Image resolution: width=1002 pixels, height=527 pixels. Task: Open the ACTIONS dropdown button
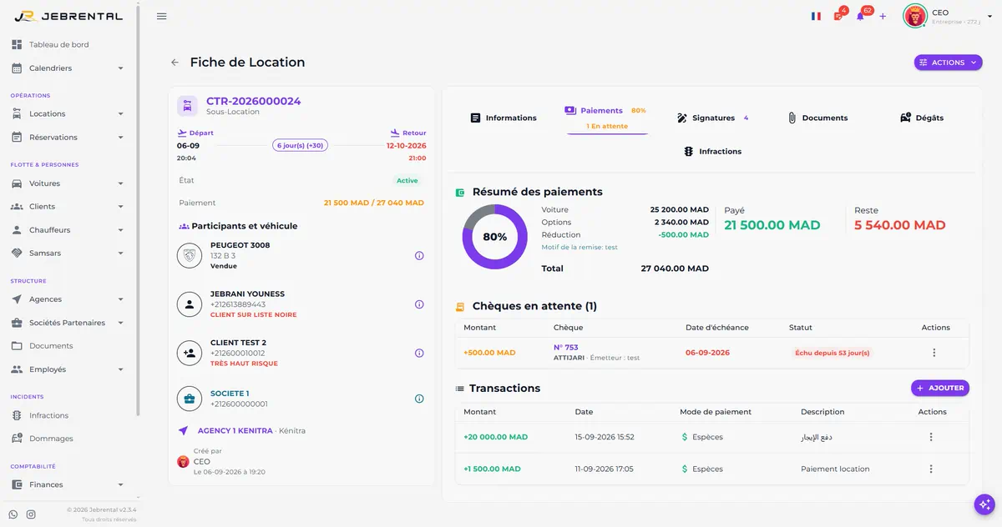pyautogui.click(x=948, y=63)
